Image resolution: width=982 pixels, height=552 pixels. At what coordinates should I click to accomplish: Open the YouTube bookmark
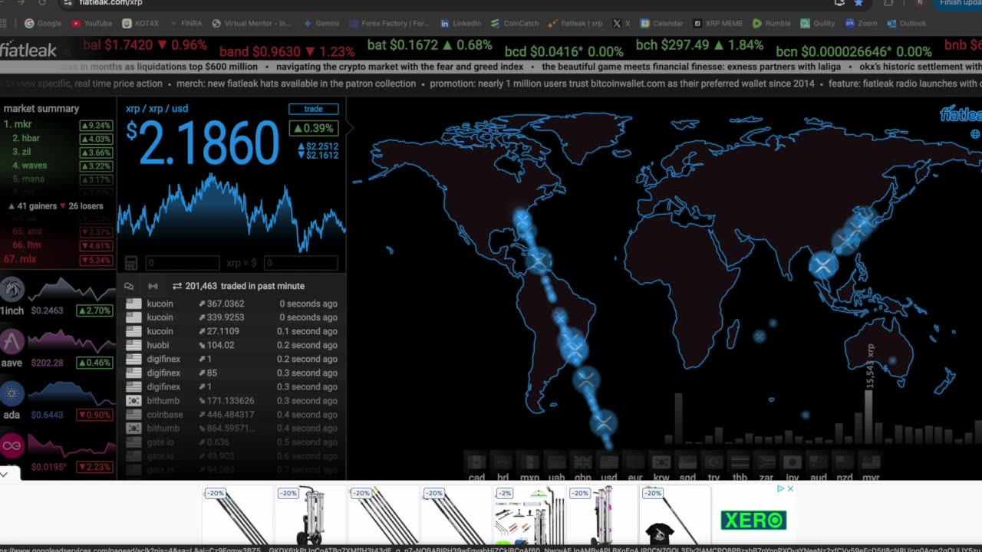[91, 24]
